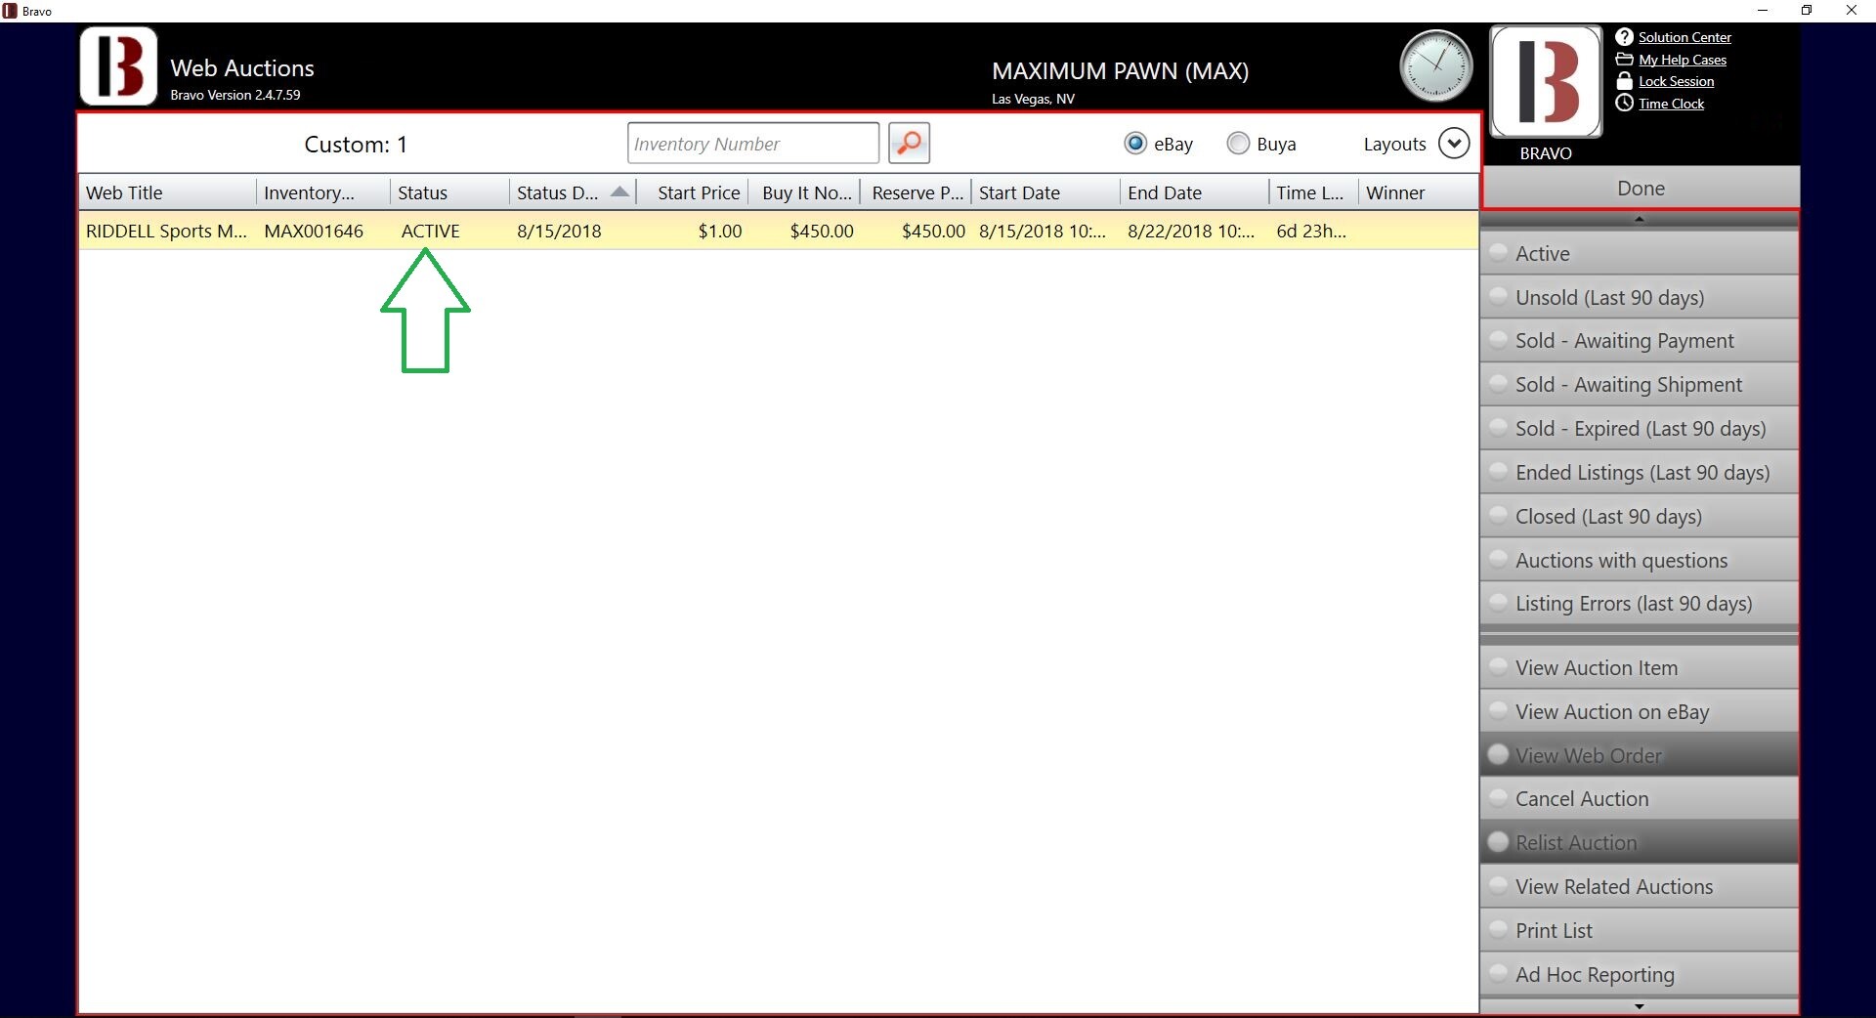Screen dimensions: 1876x1018
Task: Click View Related Auctions
Action: [1640, 887]
